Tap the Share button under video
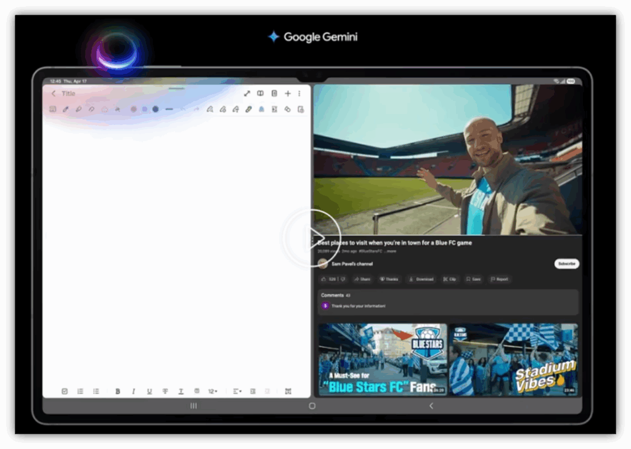The width and height of the screenshot is (631, 449). 362,279
